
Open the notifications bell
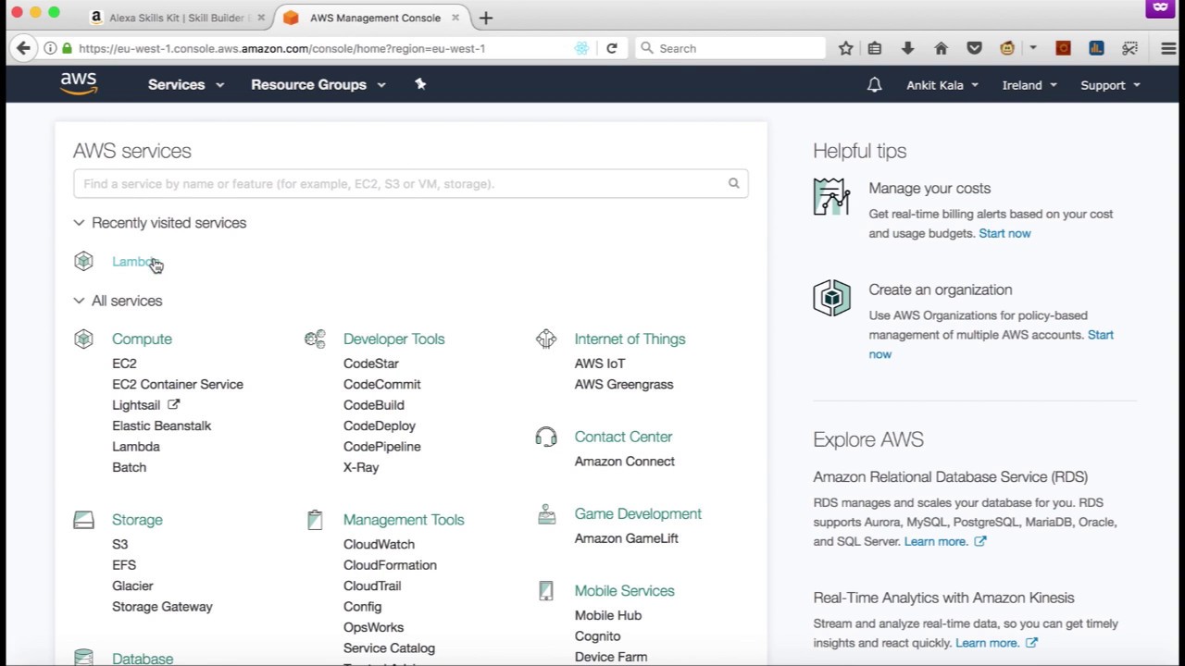pyautogui.click(x=874, y=85)
